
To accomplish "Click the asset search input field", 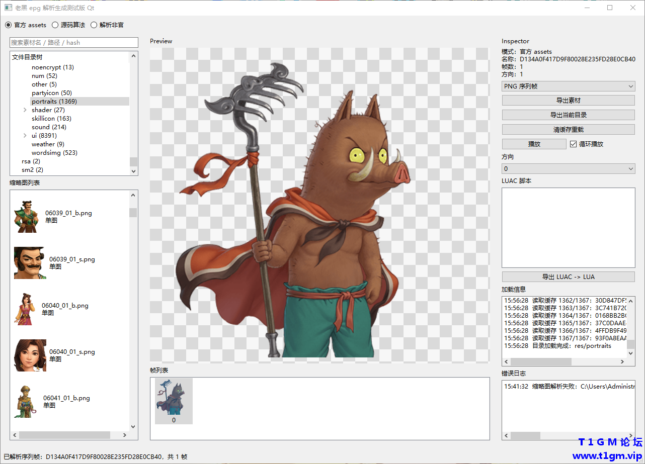I will tap(73, 43).
